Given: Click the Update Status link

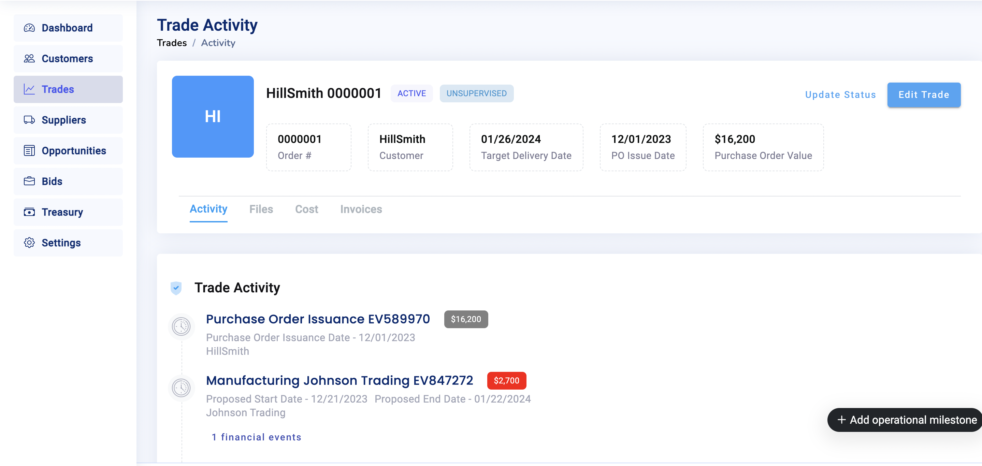Looking at the screenshot, I should 840,95.
